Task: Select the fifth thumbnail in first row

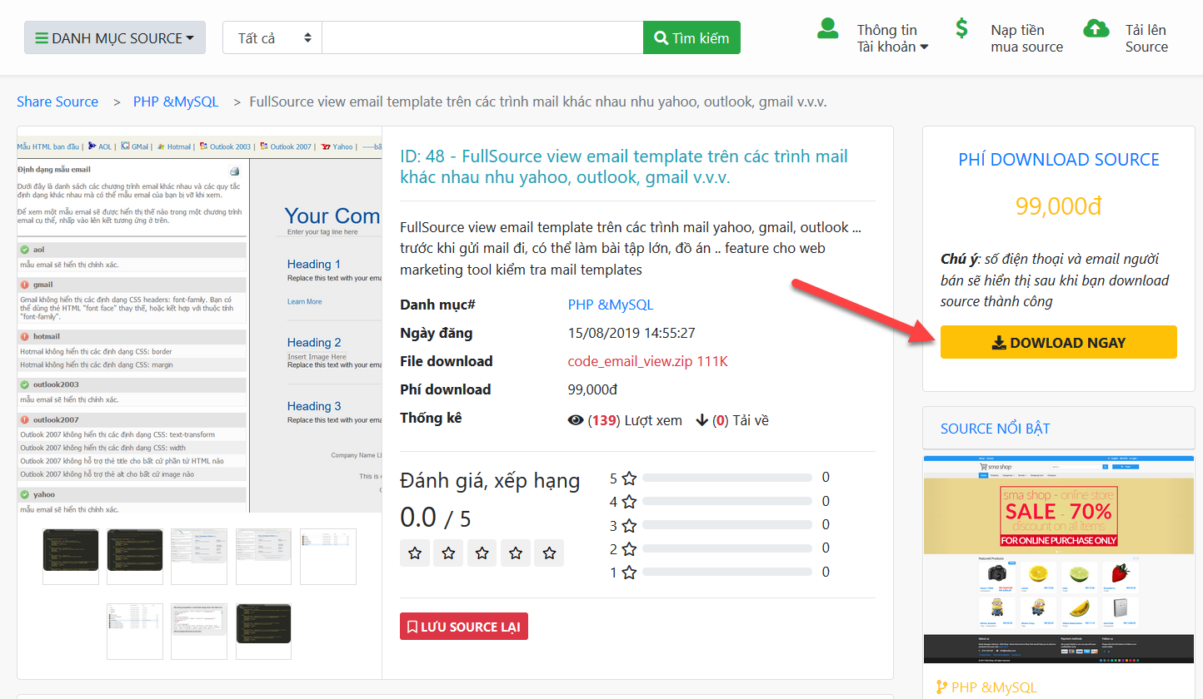Action: click(x=328, y=556)
